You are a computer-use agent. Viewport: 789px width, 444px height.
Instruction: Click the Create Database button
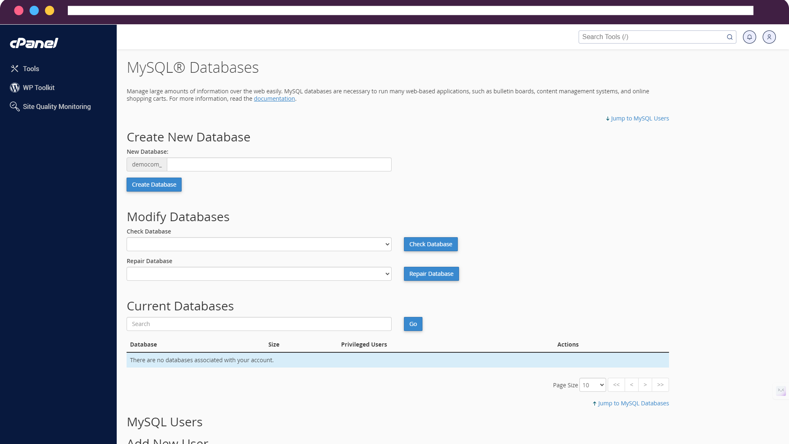154,185
